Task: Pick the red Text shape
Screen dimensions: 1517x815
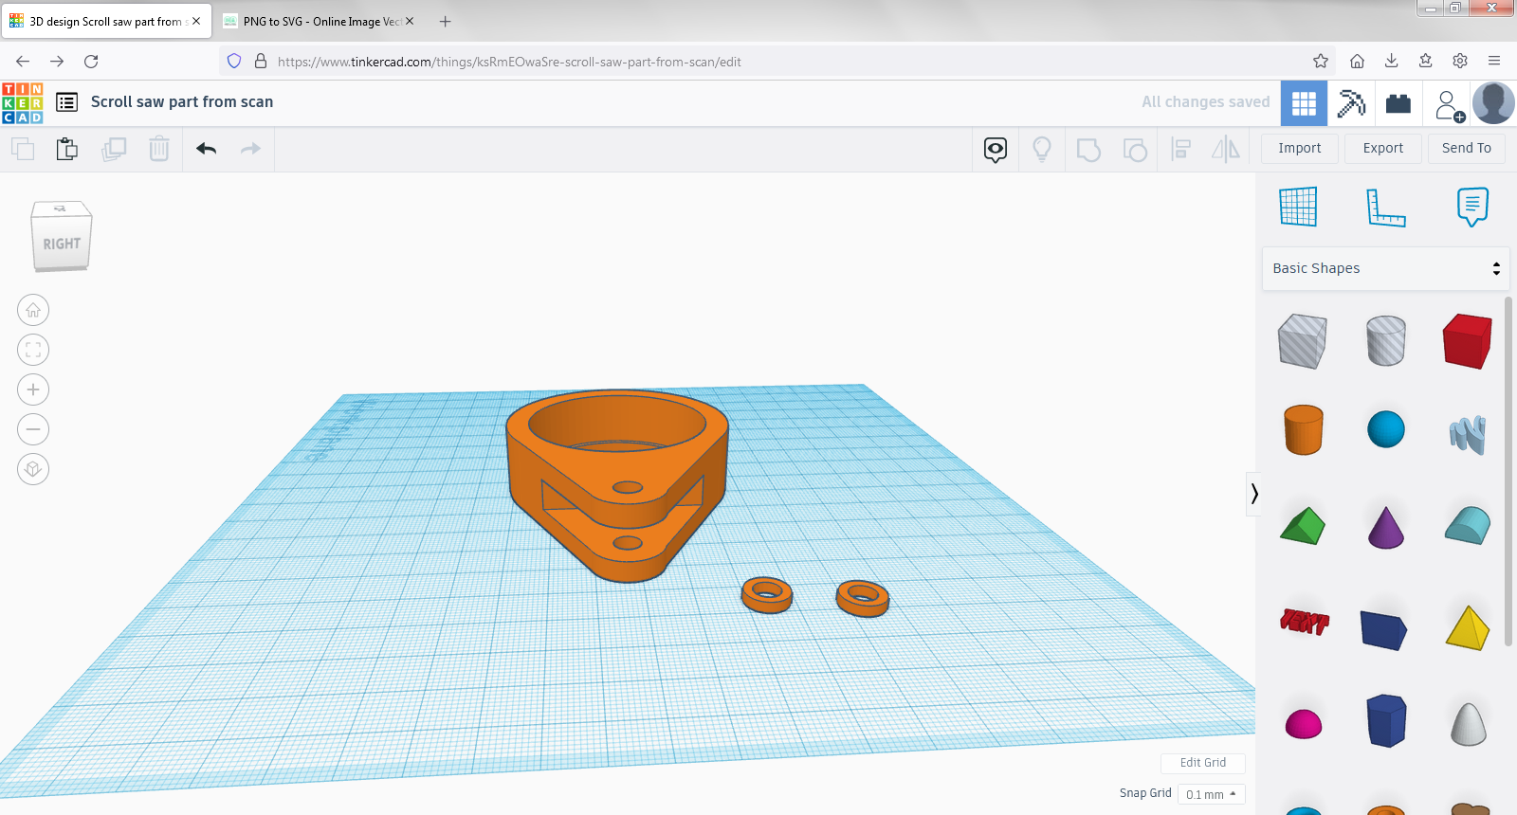Action: [x=1304, y=622]
